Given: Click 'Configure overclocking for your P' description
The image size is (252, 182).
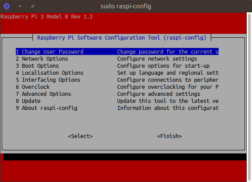Looking at the screenshot, I should coord(168,87).
